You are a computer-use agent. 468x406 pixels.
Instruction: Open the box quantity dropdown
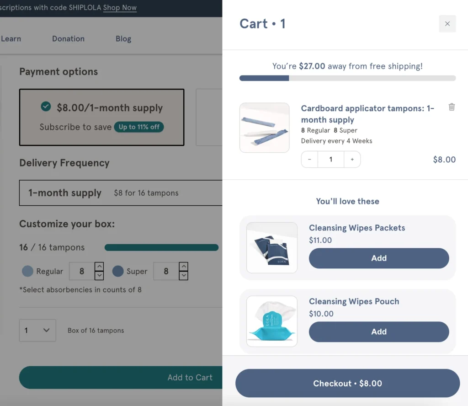point(37,330)
